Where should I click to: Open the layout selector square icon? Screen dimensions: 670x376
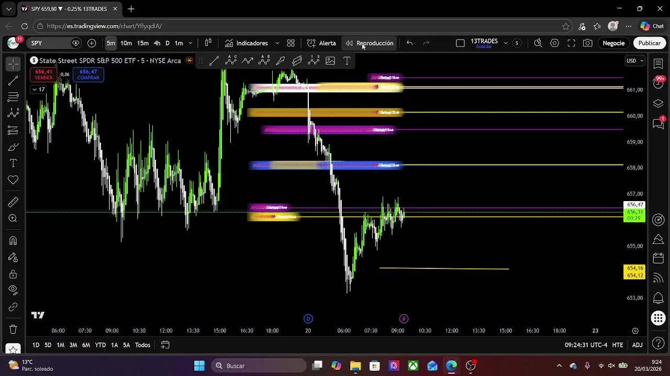460,43
